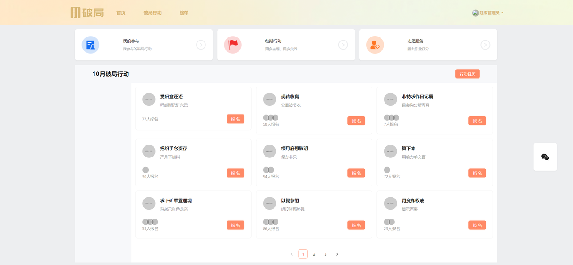Click participant avatars above 7人报名

point(392,118)
